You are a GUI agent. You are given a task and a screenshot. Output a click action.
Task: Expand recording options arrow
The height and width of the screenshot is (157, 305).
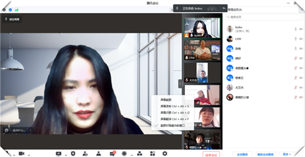coord(132,155)
